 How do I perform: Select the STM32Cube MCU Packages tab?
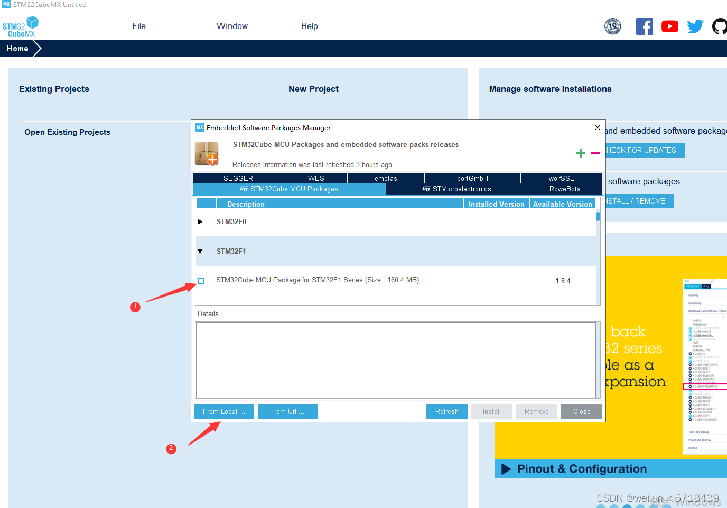[289, 189]
